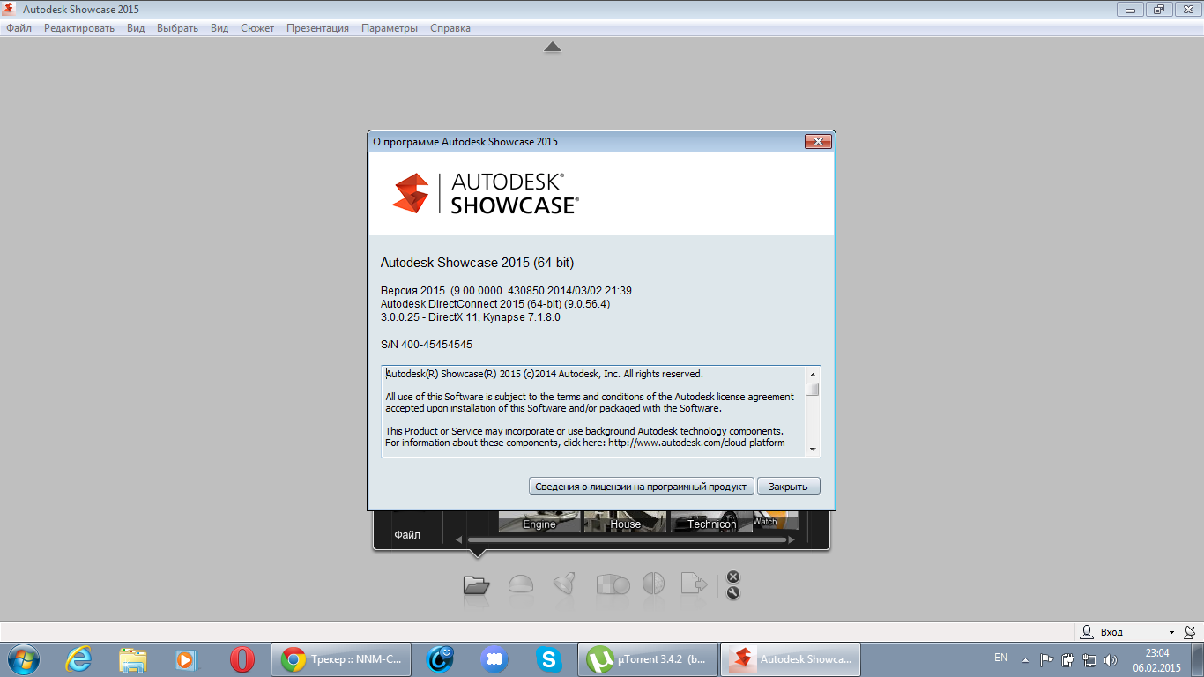
Task: Click the Autodesk Showcase taskbar button
Action: (x=791, y=659)
